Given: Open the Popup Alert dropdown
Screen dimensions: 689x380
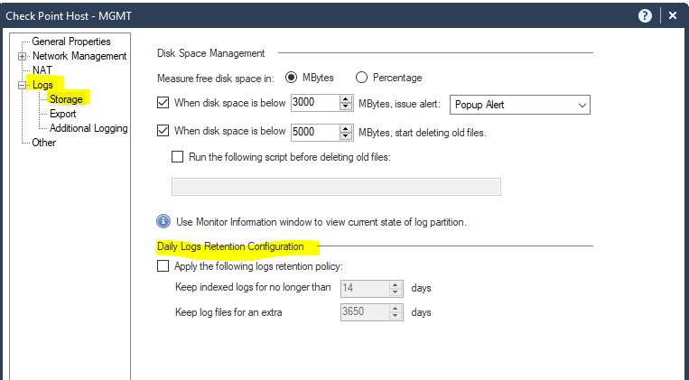Looking at the screenshot, I should click(520, 105).
